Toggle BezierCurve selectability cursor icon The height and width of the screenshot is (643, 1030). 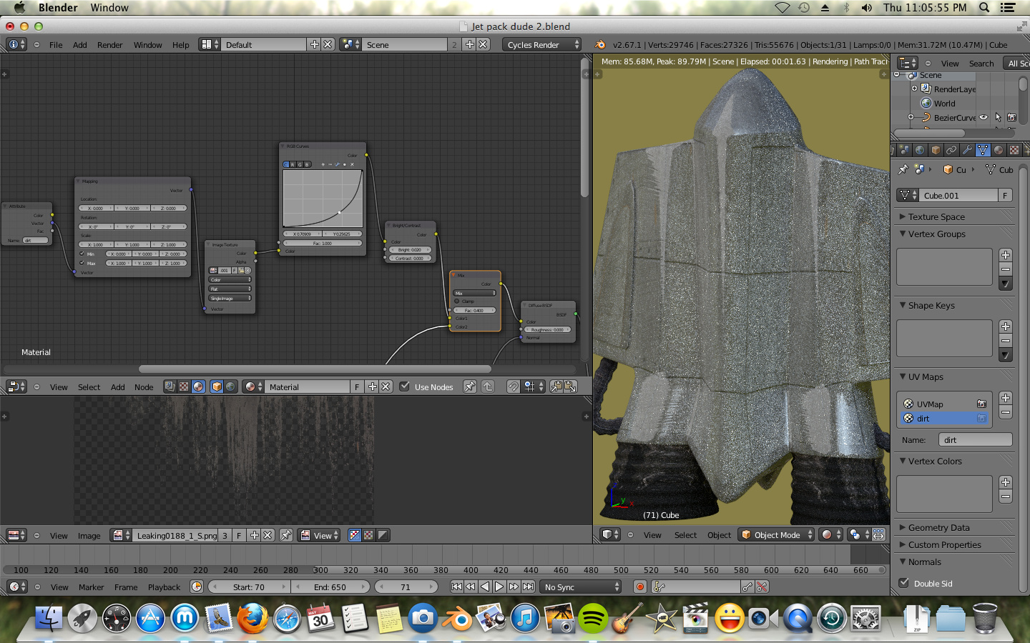pos(998,117)
